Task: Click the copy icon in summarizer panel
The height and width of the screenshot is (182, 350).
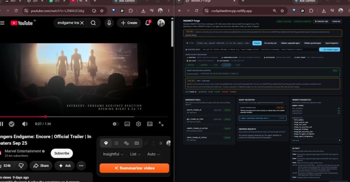Action: click(x=146, y=143)
